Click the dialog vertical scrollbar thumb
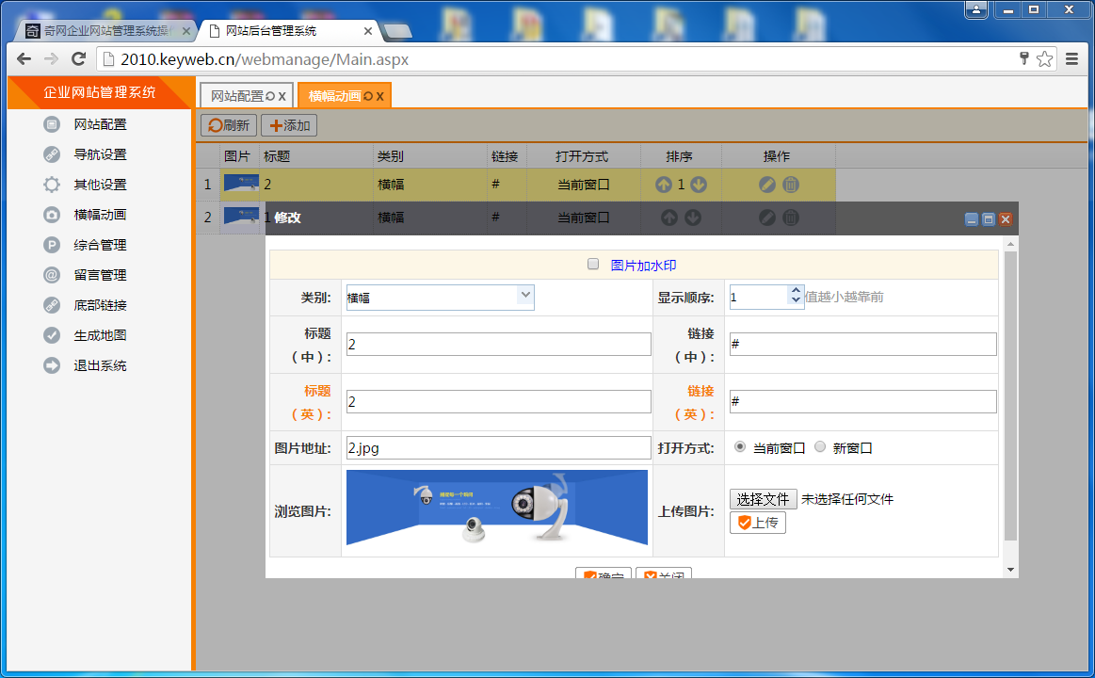This screenshot has width=1095, height=678. 1010,395
